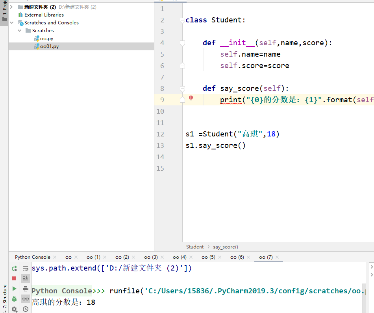Click the self.score=score code line
Image resolution: width=374 pixels, height=313 pixels.
coord(254,66)
